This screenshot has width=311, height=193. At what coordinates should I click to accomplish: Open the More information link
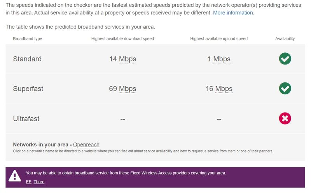233,13
